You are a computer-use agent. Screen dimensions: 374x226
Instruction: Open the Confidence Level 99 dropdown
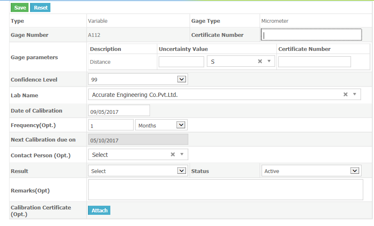click(138, 79)
